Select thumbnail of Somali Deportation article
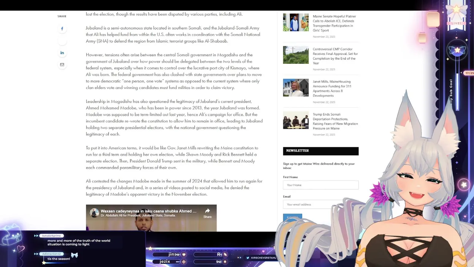474x267 pixels. point(296,120)
